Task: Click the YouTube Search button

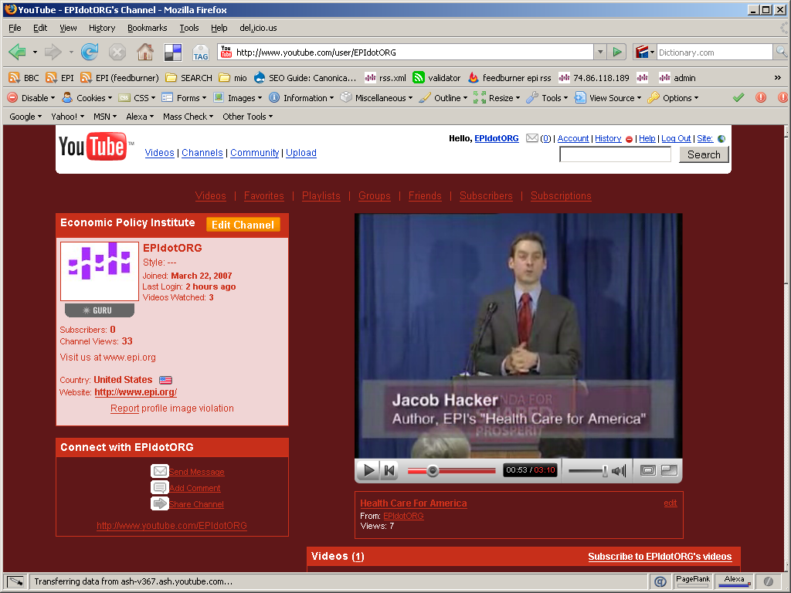Action: click(704, 154)
